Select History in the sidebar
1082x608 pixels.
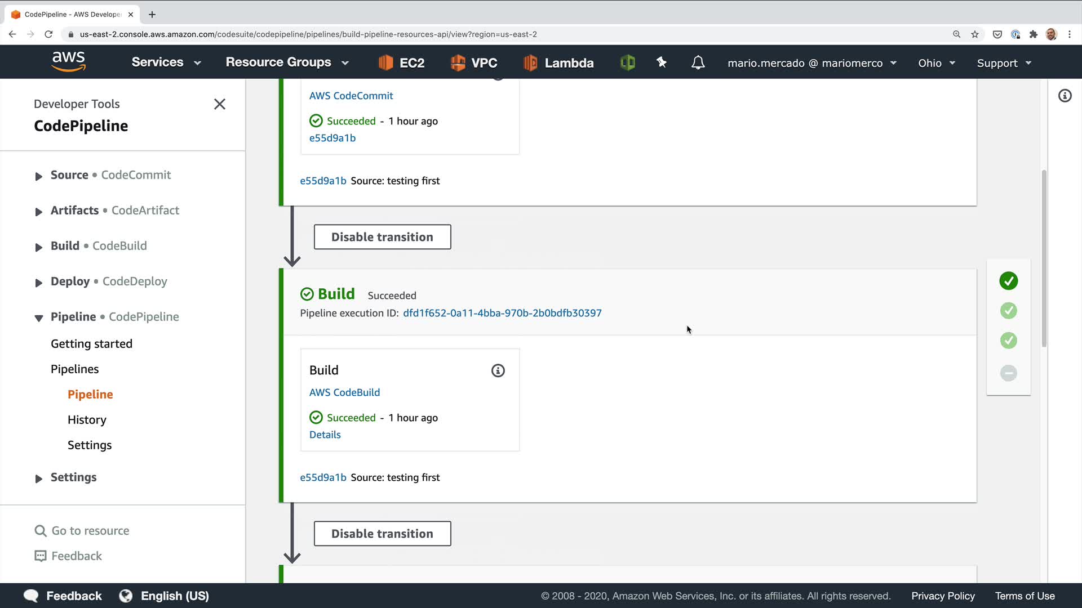87,420
